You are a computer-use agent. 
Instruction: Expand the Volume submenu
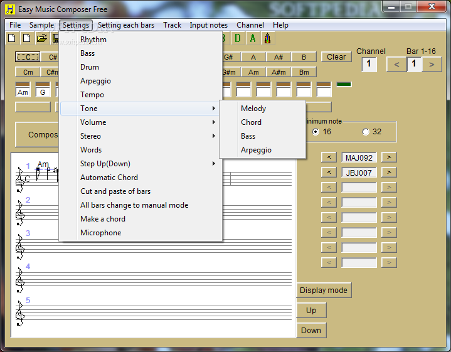point(139,122)
